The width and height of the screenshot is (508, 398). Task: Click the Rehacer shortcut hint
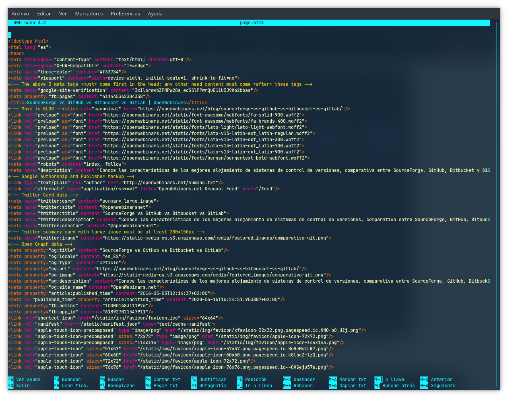point(297,386)
